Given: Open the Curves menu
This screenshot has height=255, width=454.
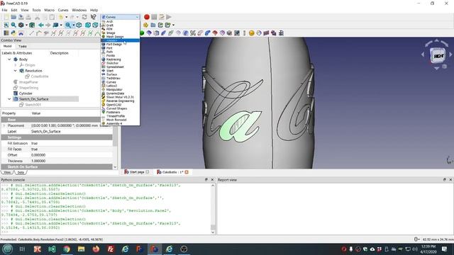Looking at the screenshot, I should [x=63, y=10].
